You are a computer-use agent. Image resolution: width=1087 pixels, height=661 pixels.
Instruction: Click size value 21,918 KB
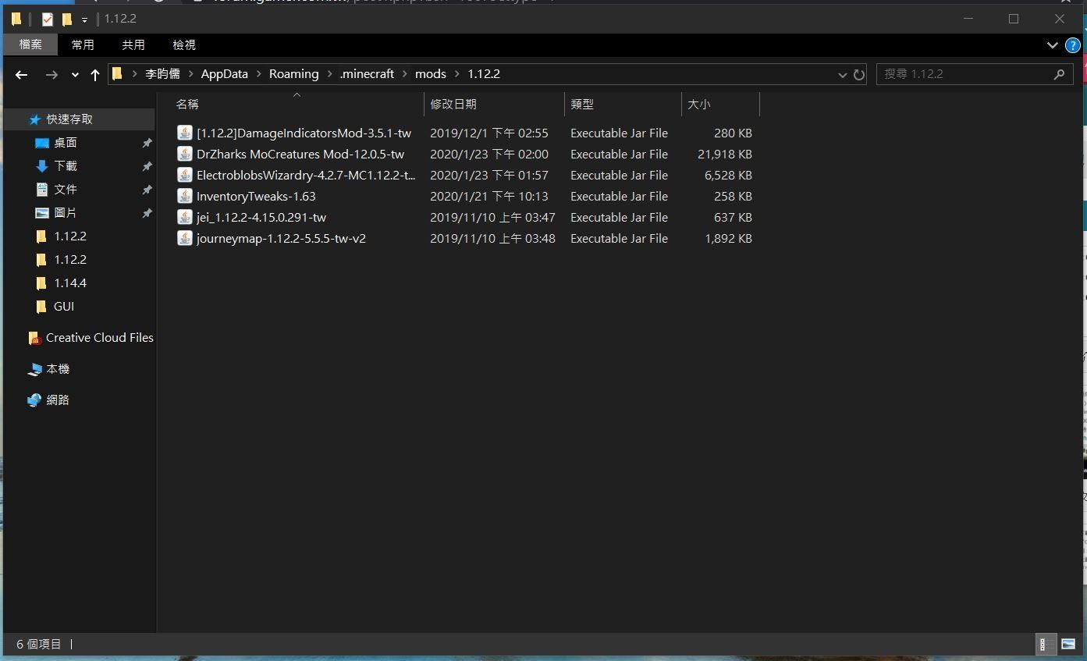pyautogui.click(x=724, y=154)
